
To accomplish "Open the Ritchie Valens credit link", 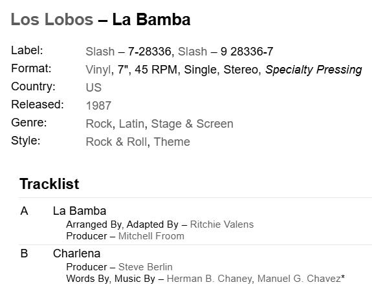I will [x=222, y=224].
